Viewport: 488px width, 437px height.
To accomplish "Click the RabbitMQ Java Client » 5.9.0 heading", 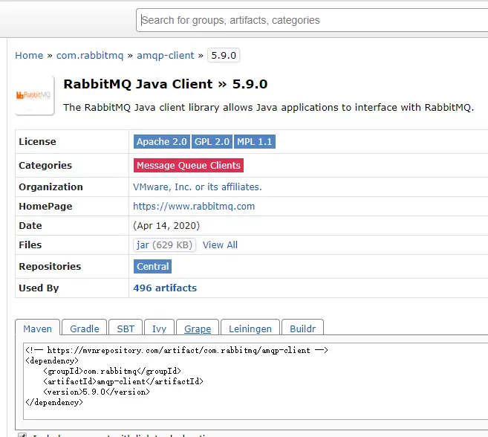I will 166,84.
